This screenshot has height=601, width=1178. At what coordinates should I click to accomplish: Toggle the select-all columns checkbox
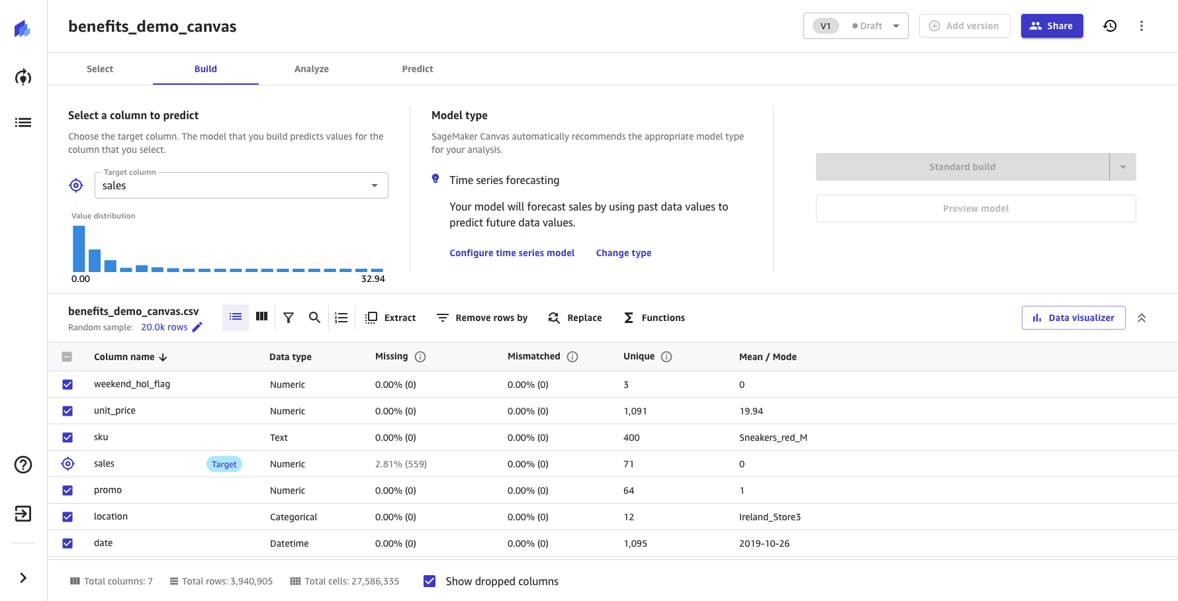tap(67, 357)
